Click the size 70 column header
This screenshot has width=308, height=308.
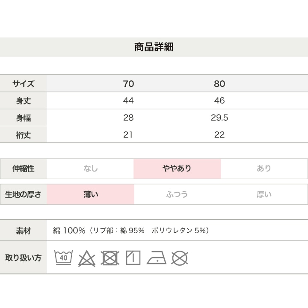(128, 84)
